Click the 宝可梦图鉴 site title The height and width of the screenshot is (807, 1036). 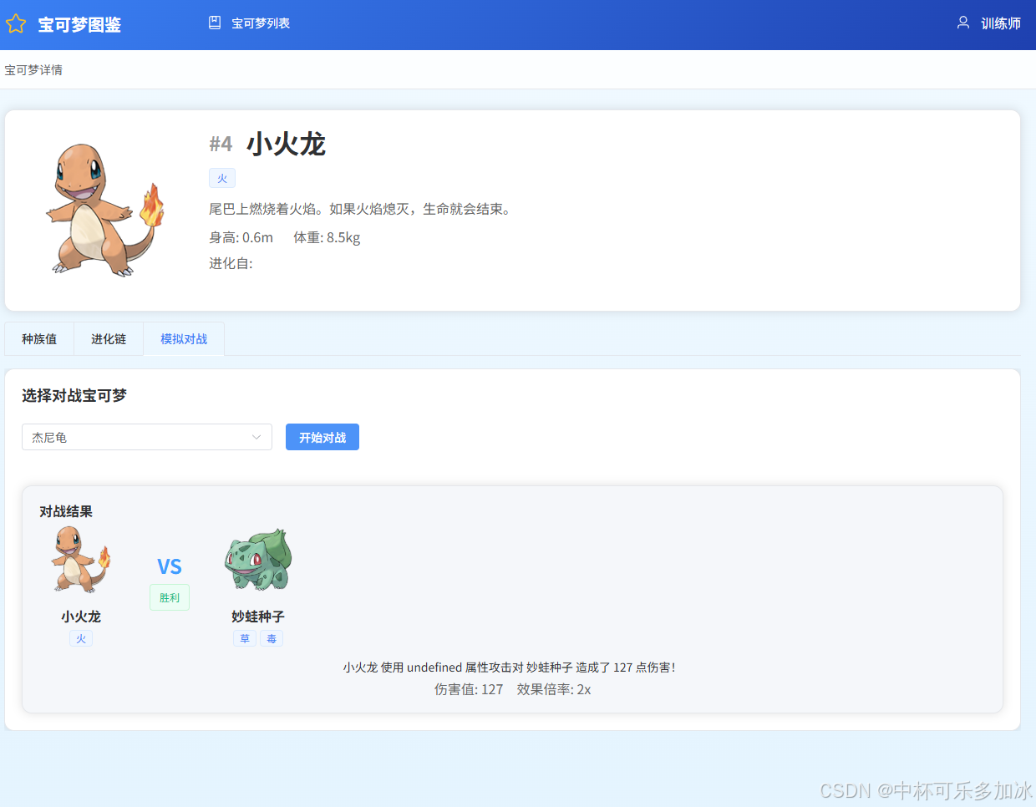click(79, 24)
